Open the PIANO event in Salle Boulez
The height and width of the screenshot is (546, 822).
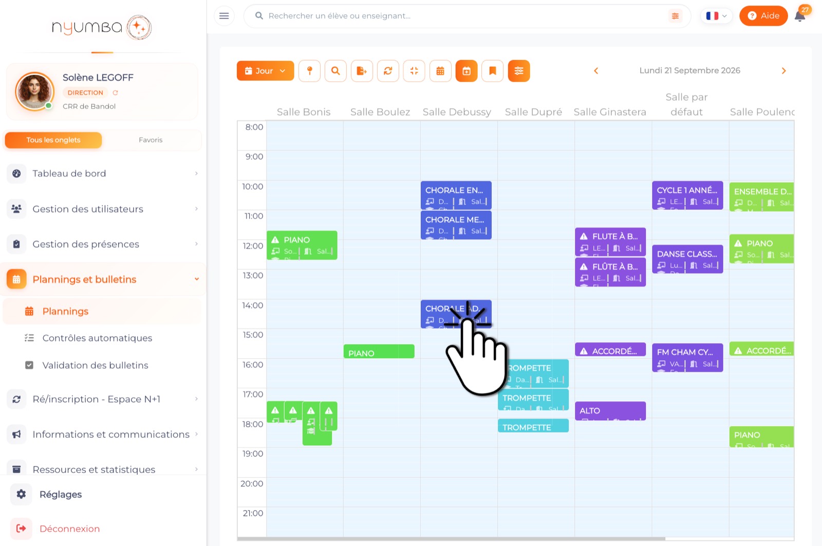click(x=379, y=352)
